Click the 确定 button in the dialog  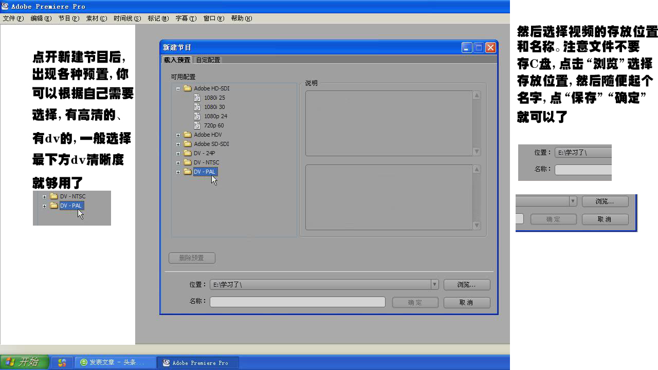pos(415,303)
